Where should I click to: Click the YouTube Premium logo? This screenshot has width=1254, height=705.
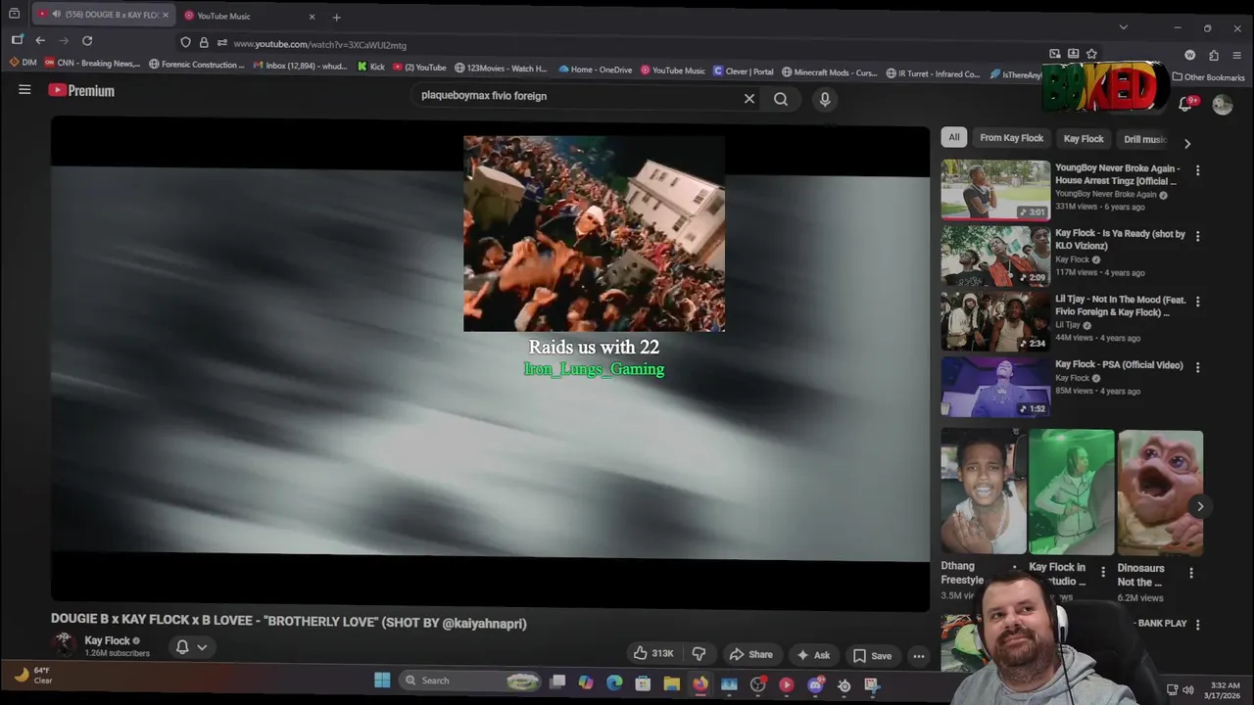tap(81, 90)
